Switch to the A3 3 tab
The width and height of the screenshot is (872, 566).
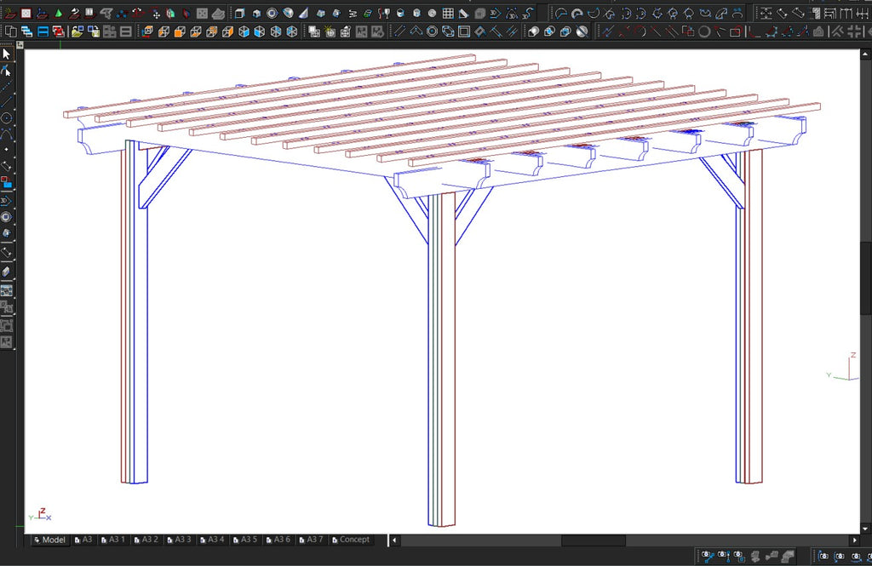179,540
